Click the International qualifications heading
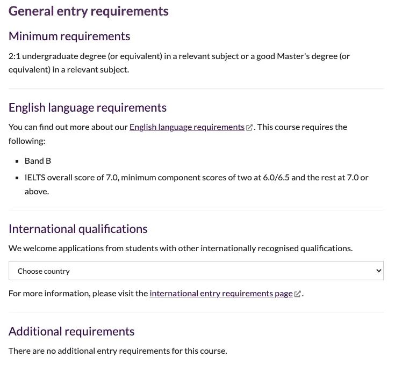 coord(78,229)
